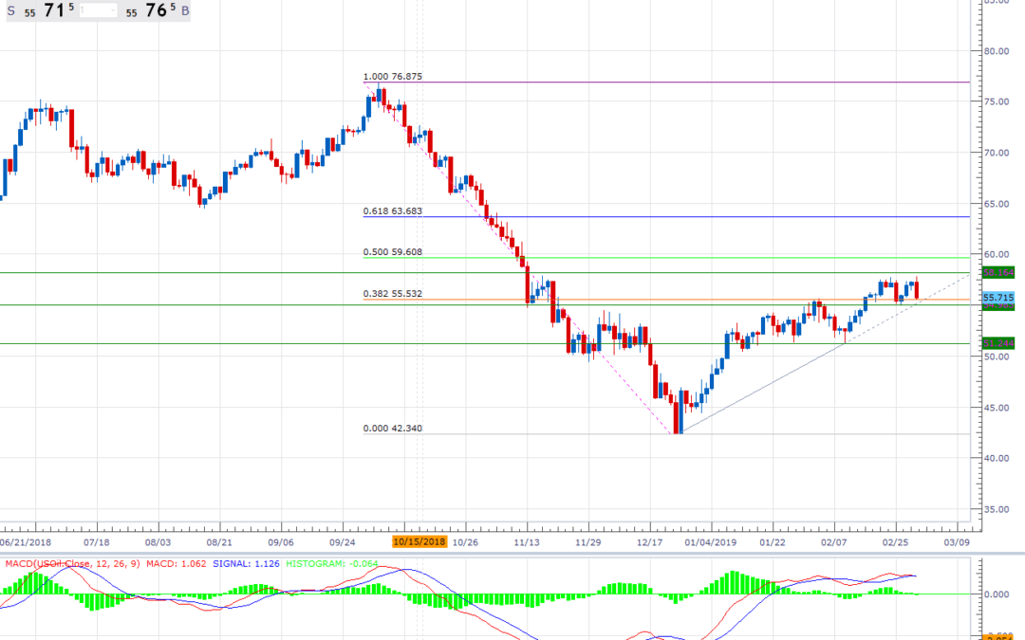
Task: Select the green 56.164 price marker
Action: [x=998, y=274]
